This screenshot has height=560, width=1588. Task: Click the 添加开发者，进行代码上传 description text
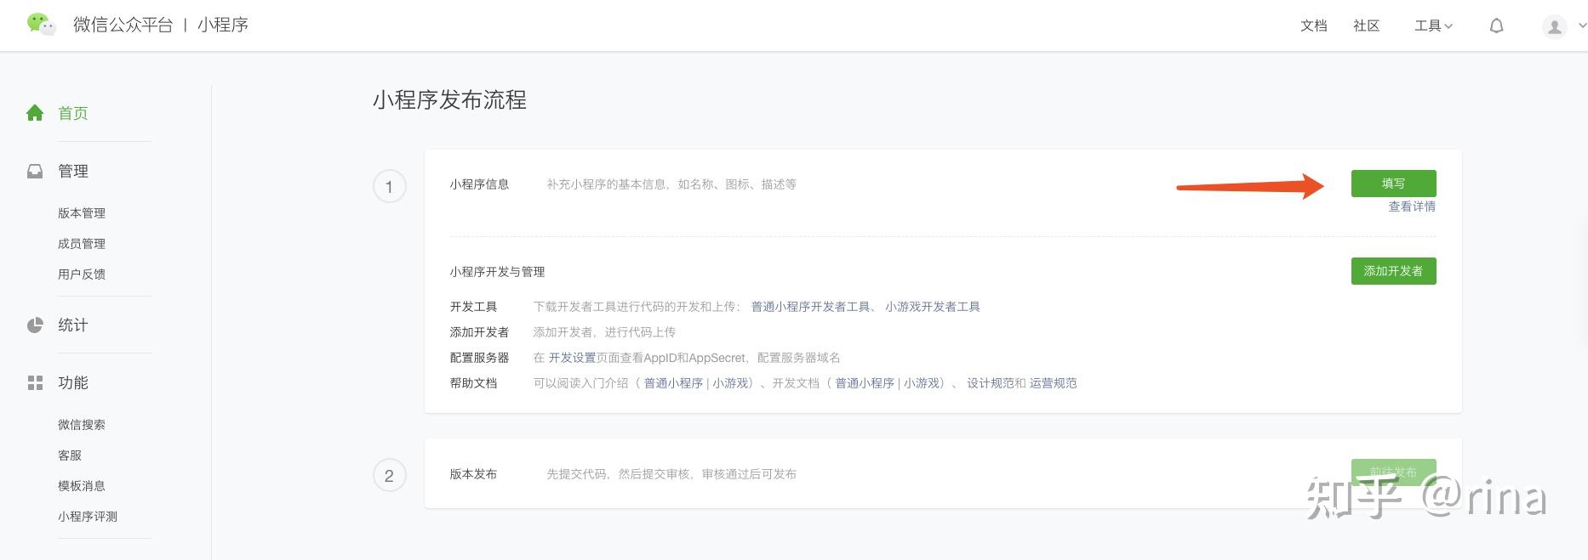(x=604, y=332)
